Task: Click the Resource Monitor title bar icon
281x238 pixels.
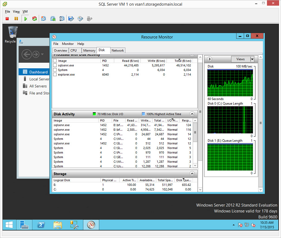Action: (54, 37)
